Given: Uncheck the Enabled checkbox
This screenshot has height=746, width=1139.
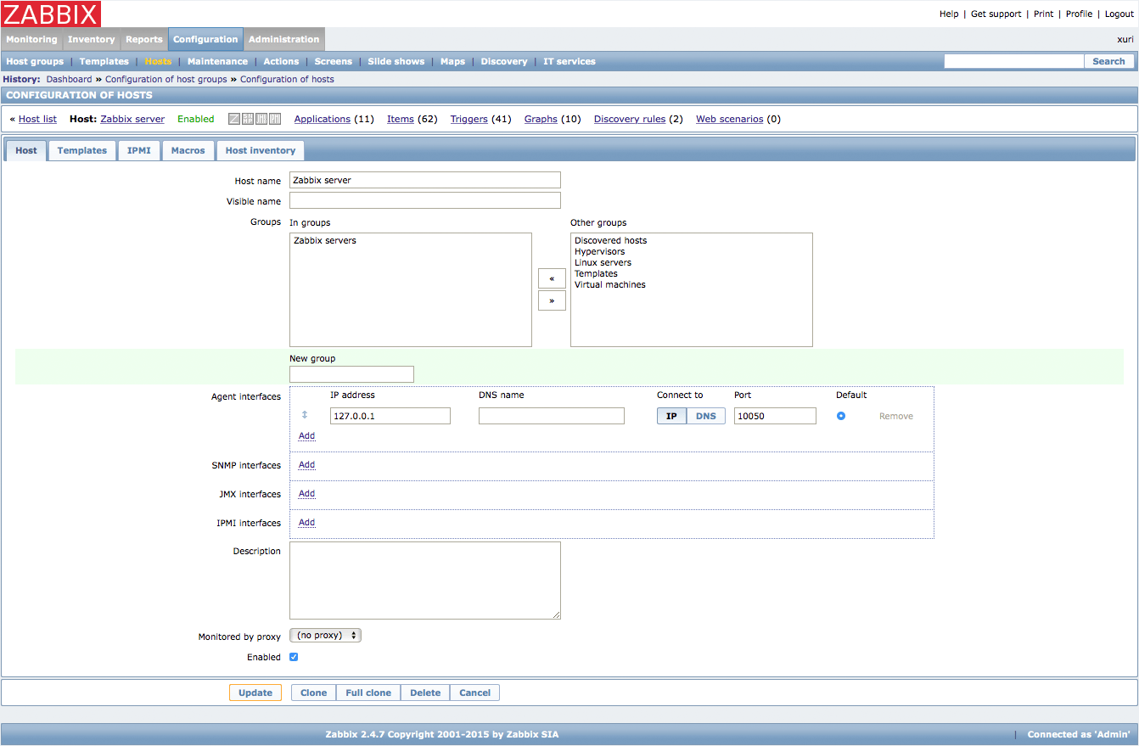Looking at the screenshot, I should 294,657.
